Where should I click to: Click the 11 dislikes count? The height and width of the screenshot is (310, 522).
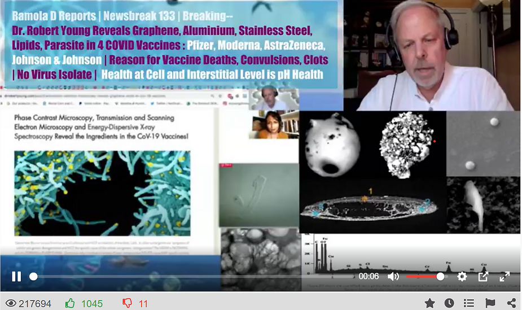coord(143,303)
